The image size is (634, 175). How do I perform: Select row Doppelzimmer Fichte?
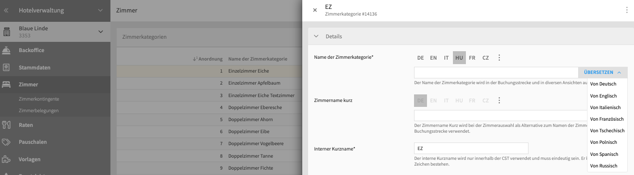click(209, 168)
